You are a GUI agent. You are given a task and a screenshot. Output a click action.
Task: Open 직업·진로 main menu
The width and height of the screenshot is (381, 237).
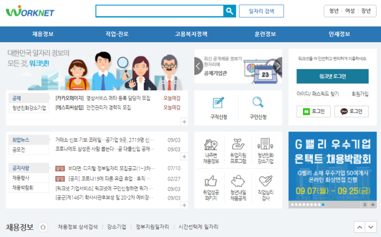(x=117, y=34)
